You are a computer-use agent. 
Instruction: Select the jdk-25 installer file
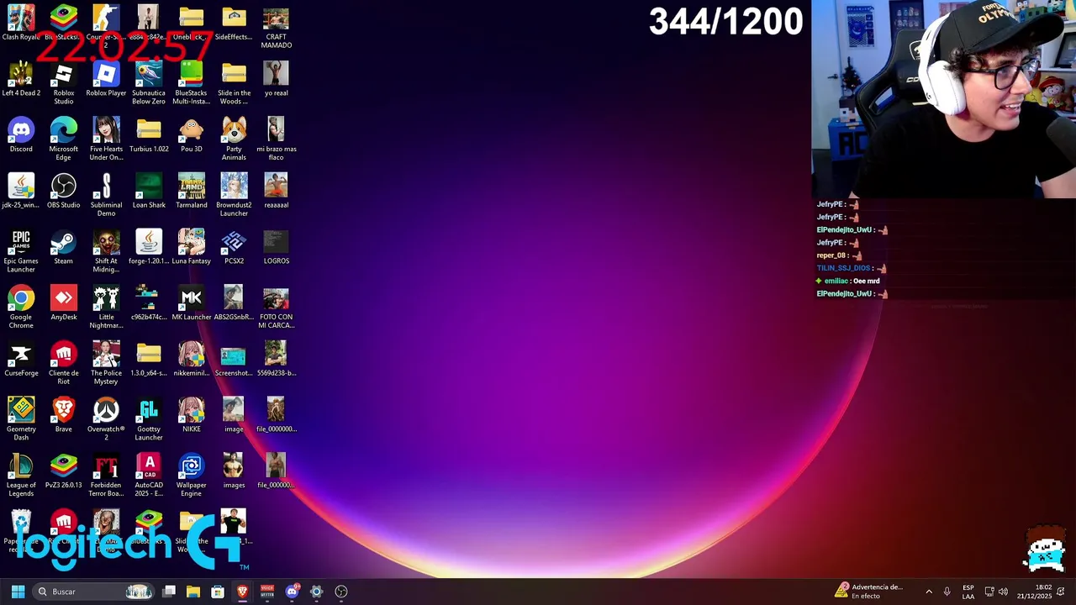21,192
